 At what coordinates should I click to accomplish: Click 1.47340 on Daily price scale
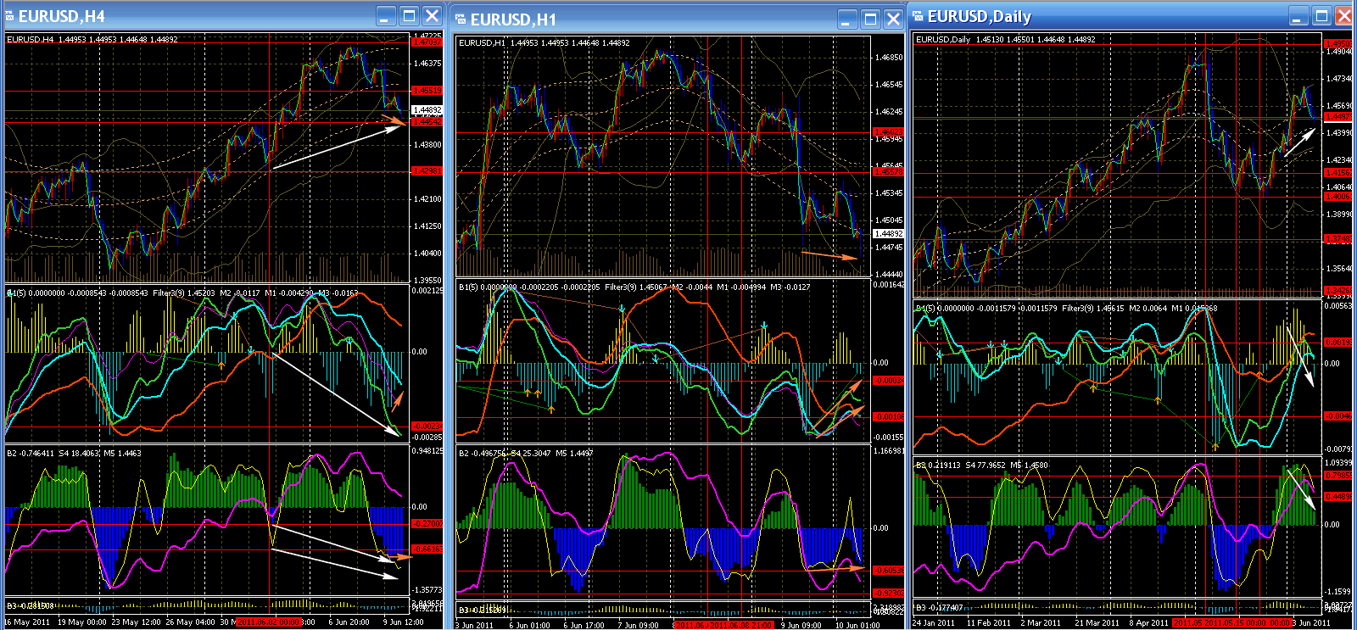click(1339, 78)
